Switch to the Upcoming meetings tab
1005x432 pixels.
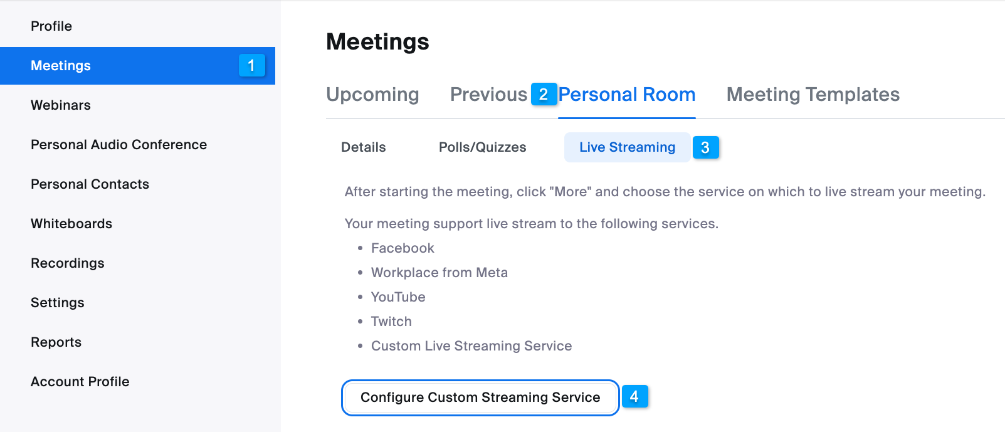pos(372,94)
